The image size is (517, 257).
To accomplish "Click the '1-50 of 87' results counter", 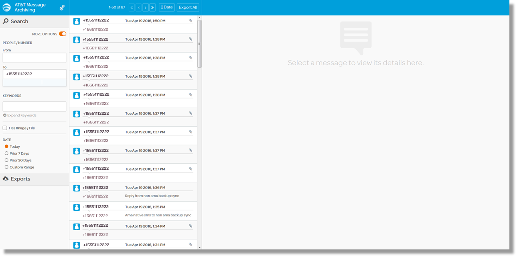I will click(x=117, y=7).
